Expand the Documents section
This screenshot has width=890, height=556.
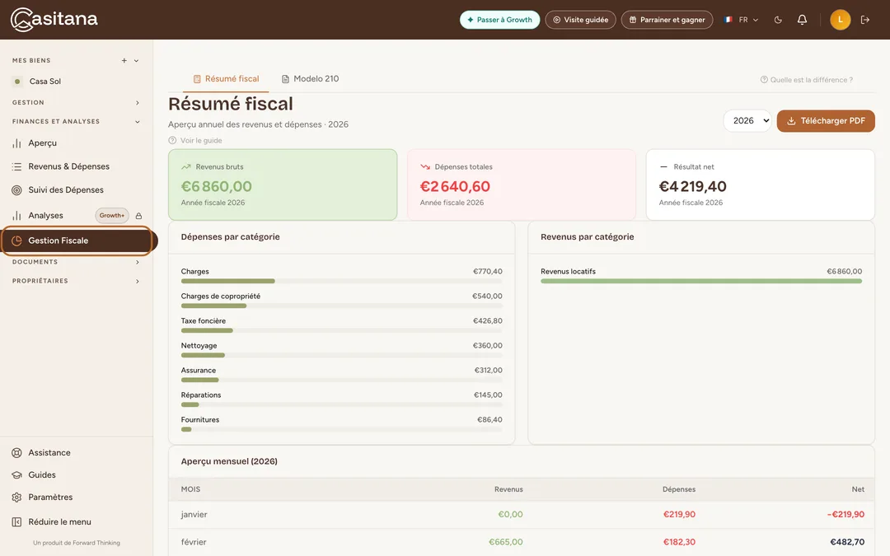pyautogui.click(x=76, y=262)
